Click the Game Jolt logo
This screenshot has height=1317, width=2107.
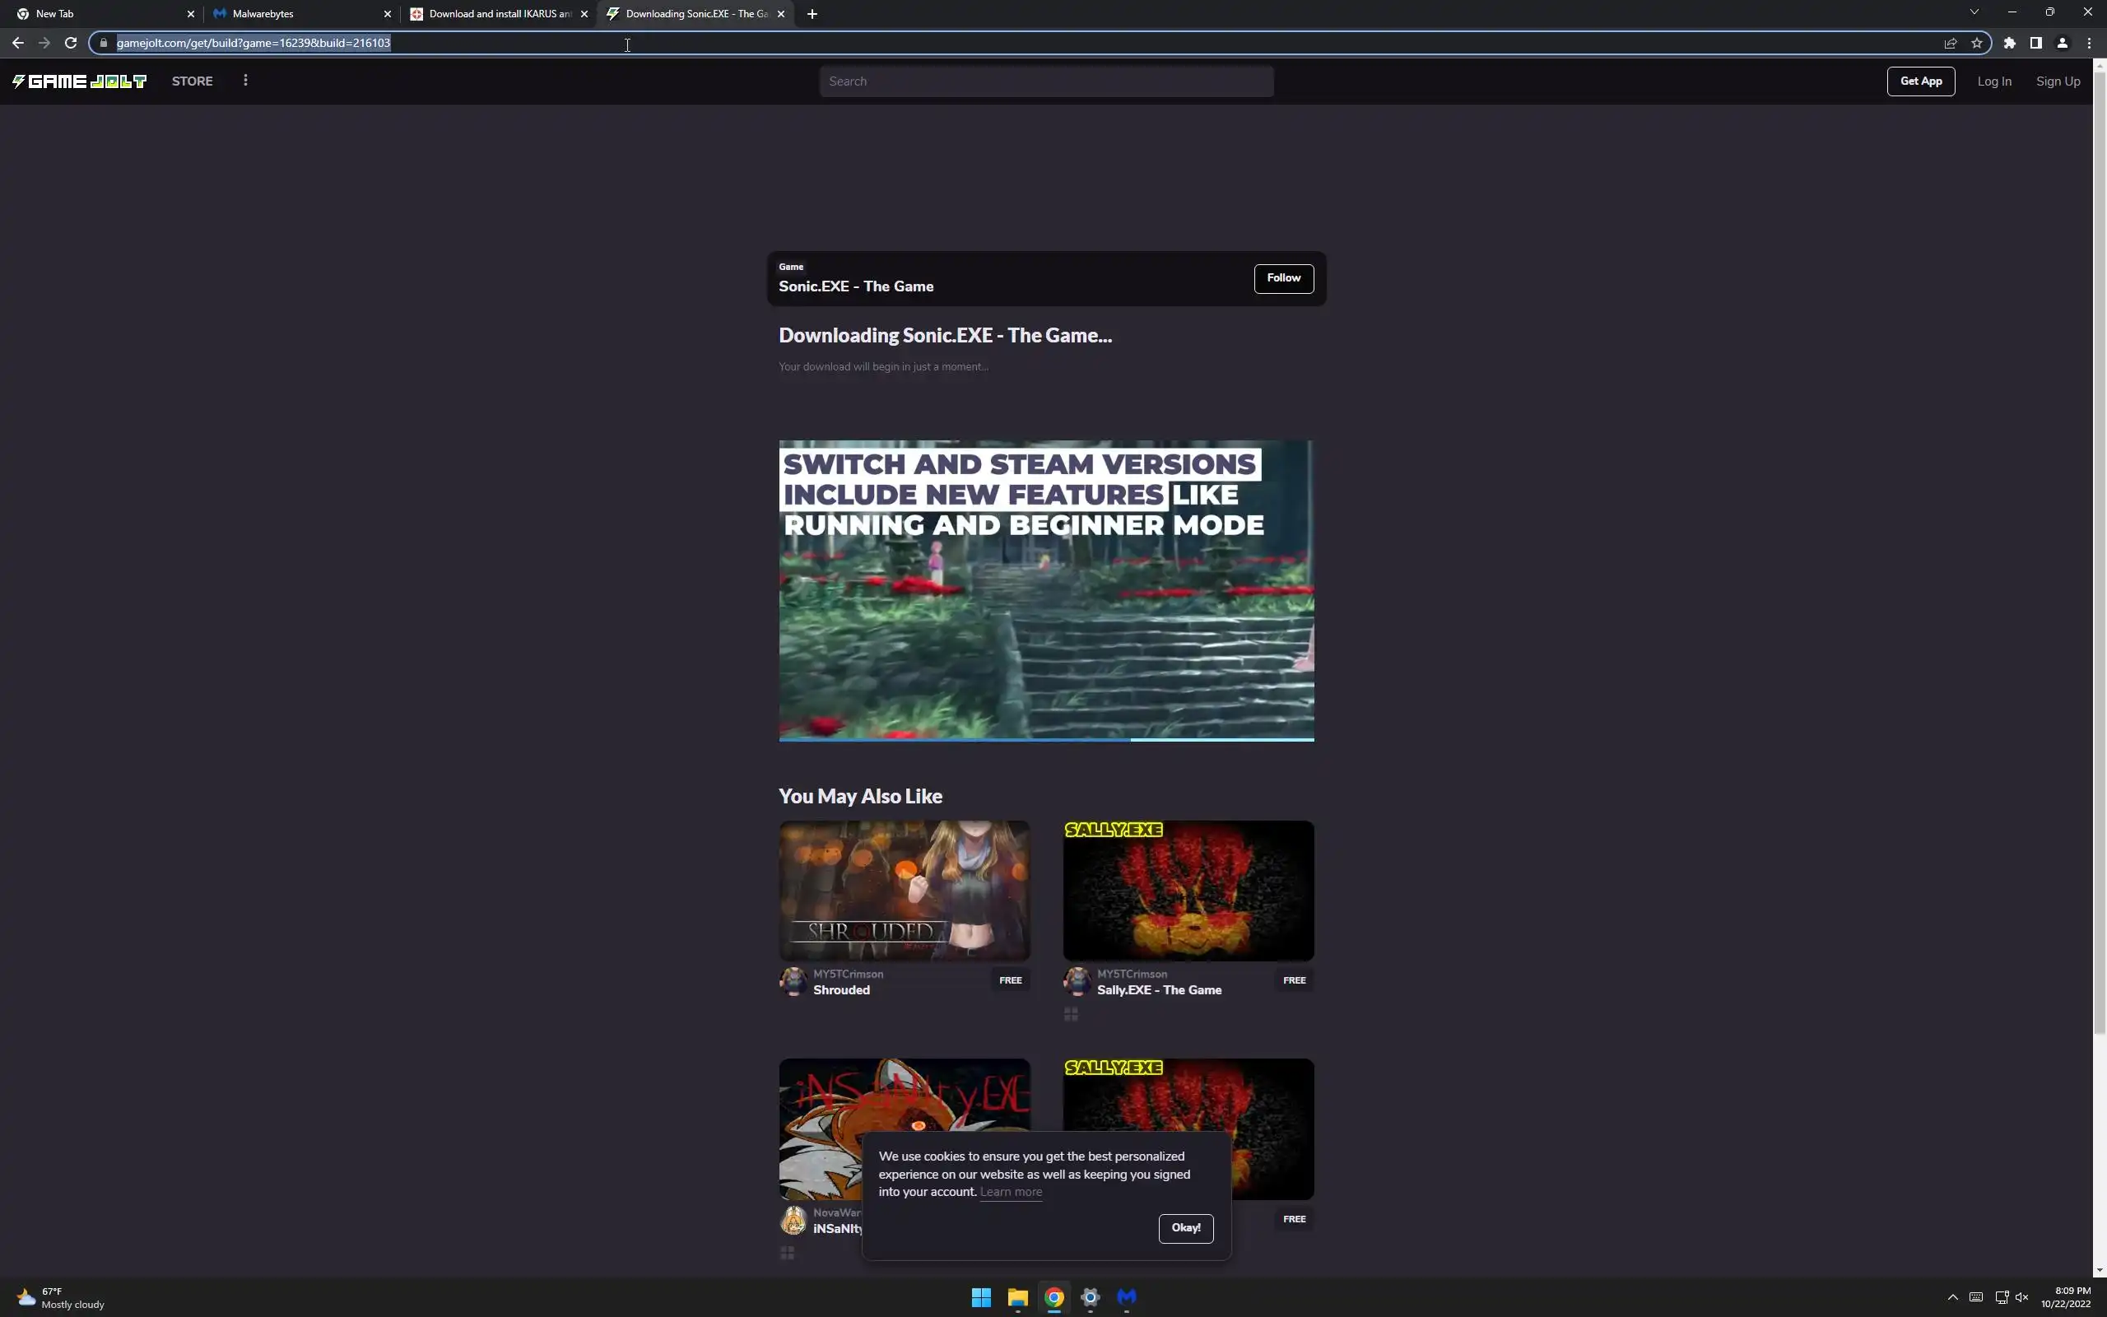[79, 81]
